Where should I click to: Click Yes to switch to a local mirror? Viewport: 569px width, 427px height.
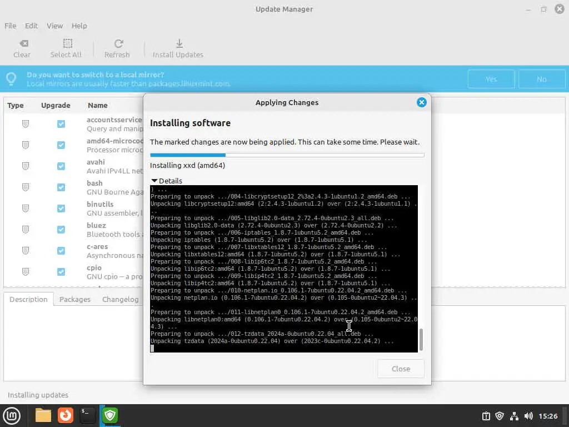tap(491, 79)
